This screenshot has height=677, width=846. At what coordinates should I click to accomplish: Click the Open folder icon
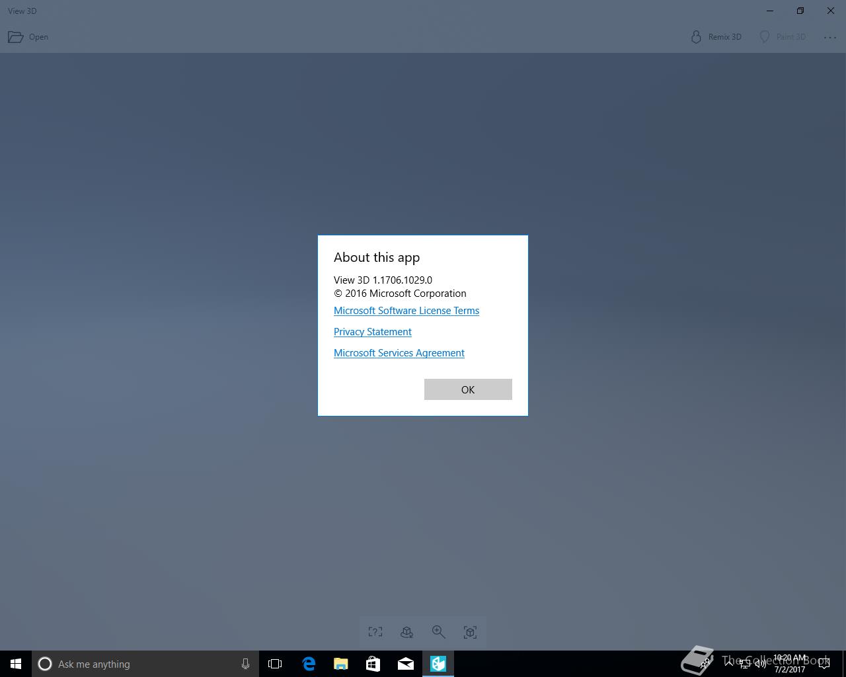click(15, 37)
